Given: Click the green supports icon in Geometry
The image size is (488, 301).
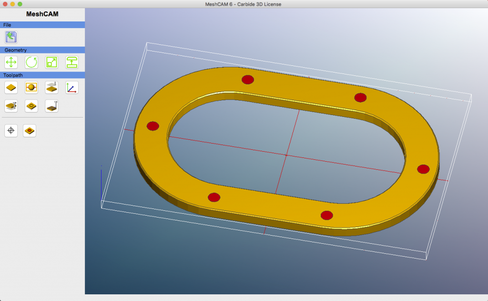Looking at the screenshot, I should [72, 62].
